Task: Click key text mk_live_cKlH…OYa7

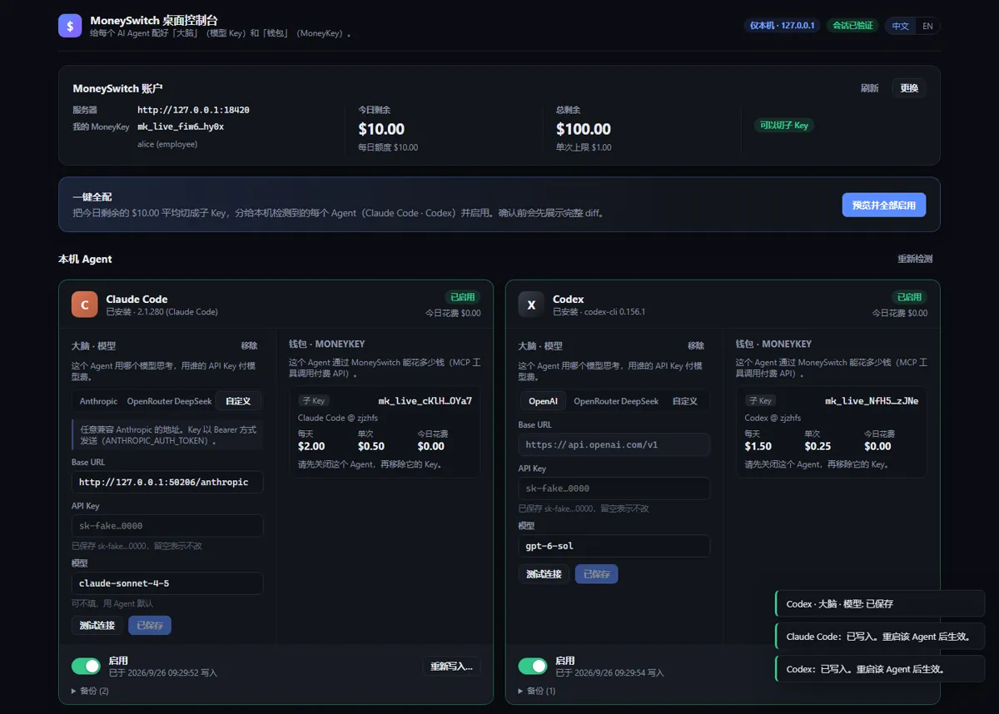Action: (425, 401)
